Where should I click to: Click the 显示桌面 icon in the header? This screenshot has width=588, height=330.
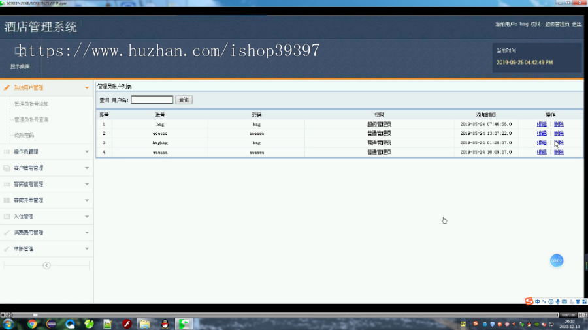(20, 52)
